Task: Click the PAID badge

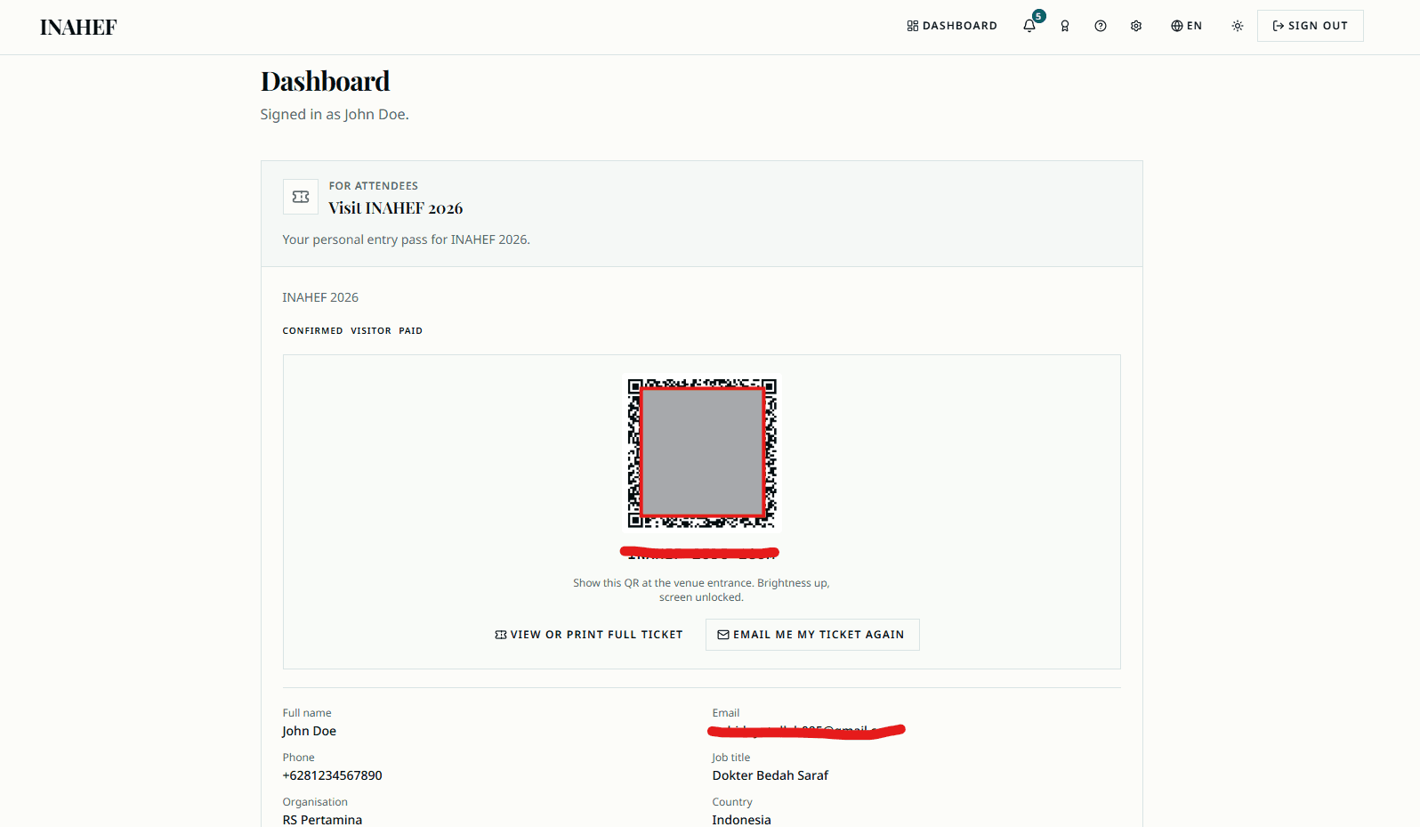Action: click(411, 331)
